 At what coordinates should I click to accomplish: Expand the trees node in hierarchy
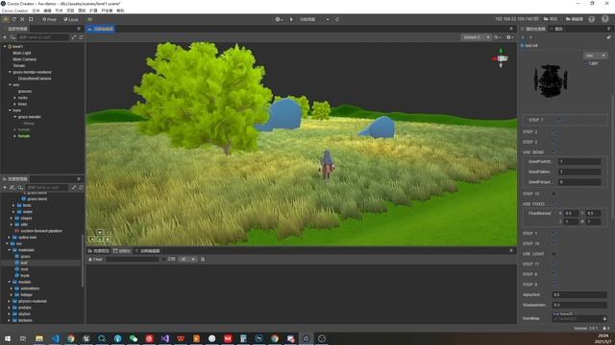coord(15,104)
